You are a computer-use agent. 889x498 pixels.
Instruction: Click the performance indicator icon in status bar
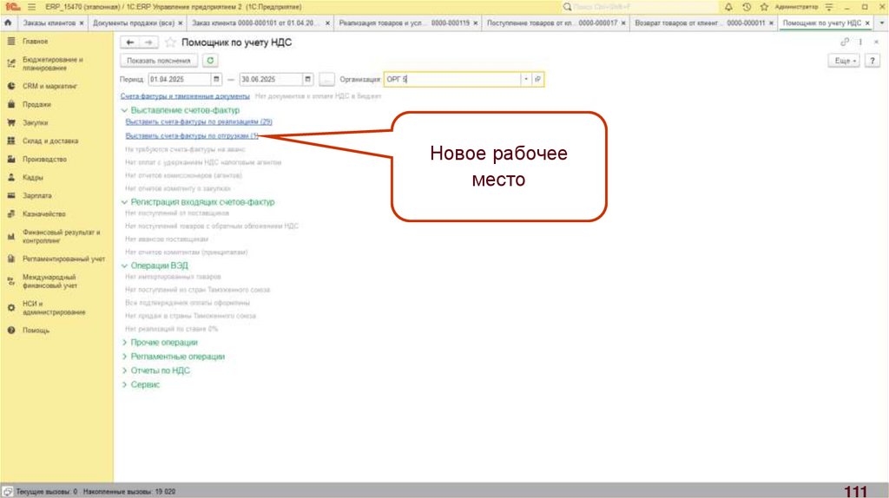7,492
